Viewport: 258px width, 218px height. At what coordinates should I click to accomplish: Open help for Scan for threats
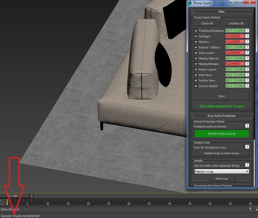pyautogui.click(x=247, y=147)
